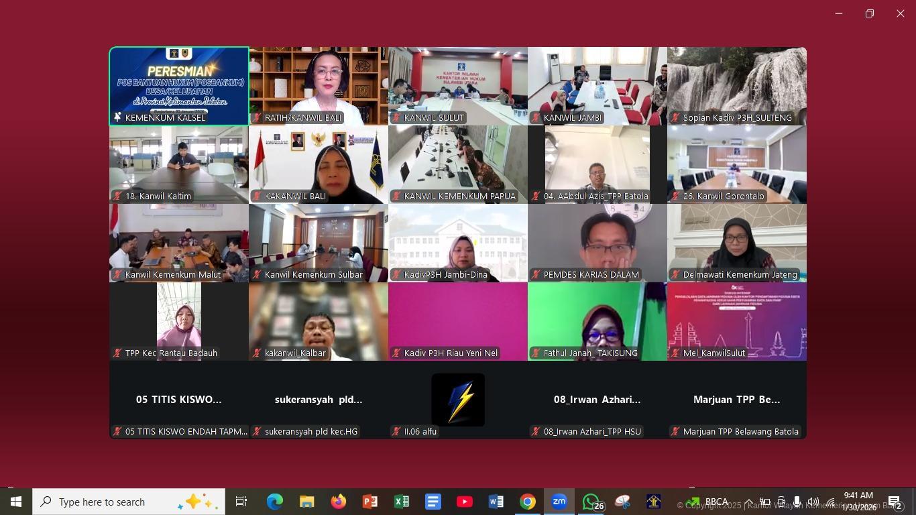Click pin icon on KEMENKUM KALSEL tile

coord(118,117)
